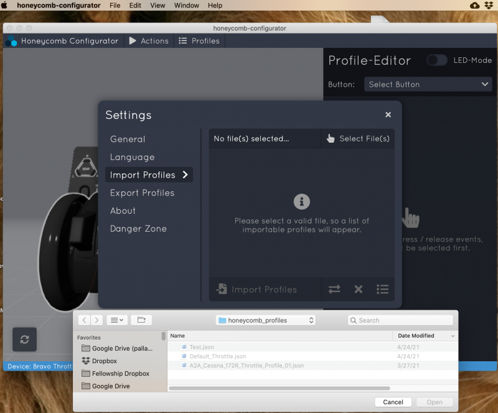
Task: Click the list icon in import footer
Action: [382, 289]
